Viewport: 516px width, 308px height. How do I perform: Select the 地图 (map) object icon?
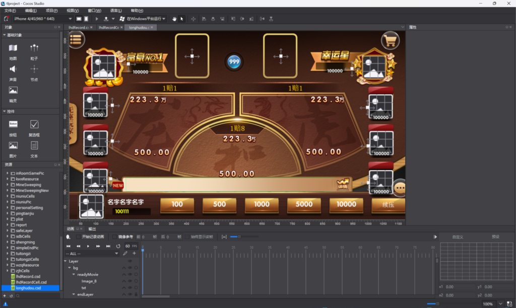tap(13, 49)
